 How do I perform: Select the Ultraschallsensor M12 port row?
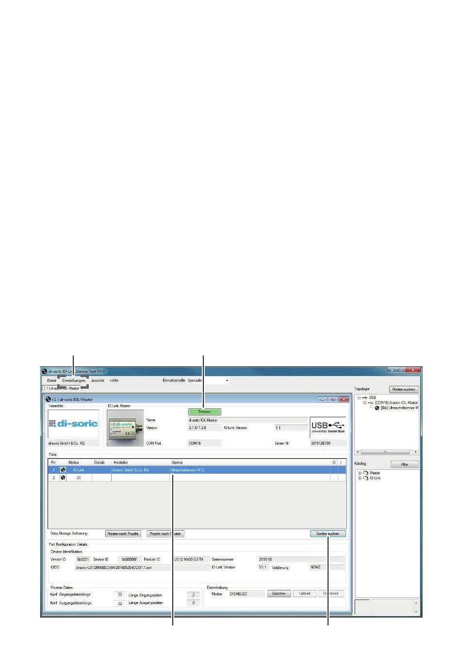pyautogui.click(x=197, y=470)
